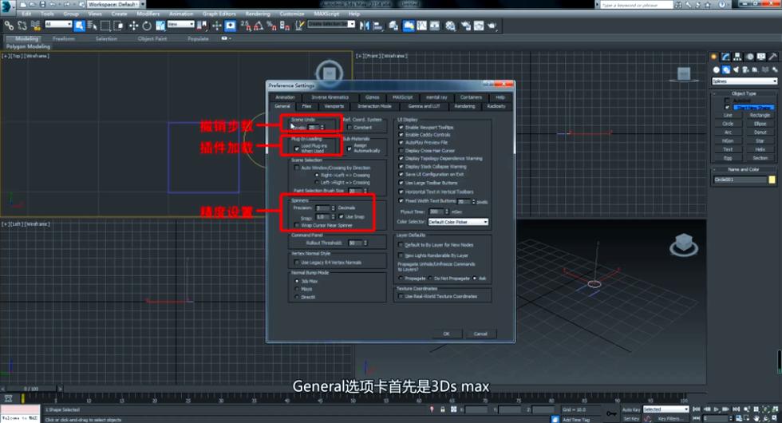Click the Helix spline button

click(x=760, y=149)
